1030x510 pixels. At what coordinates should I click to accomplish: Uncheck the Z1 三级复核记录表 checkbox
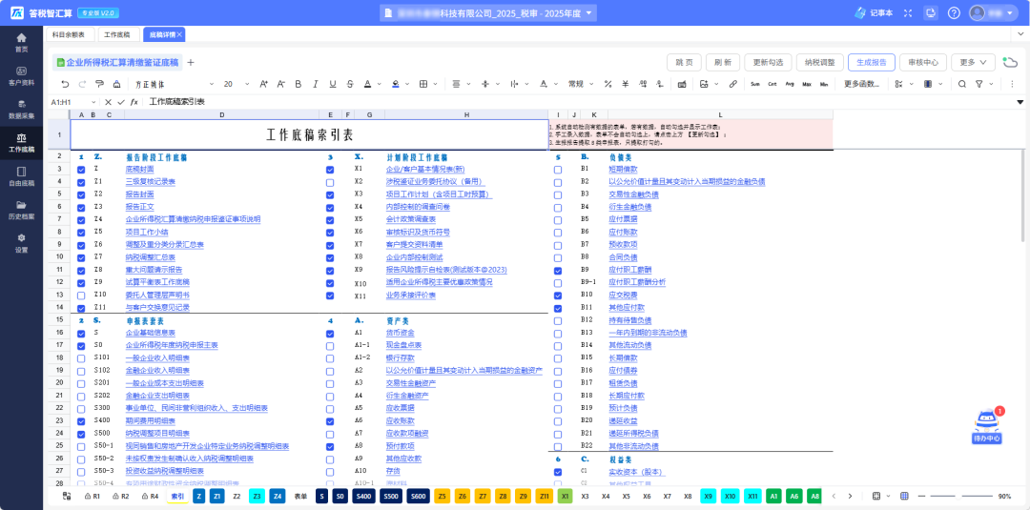[81, 181]
